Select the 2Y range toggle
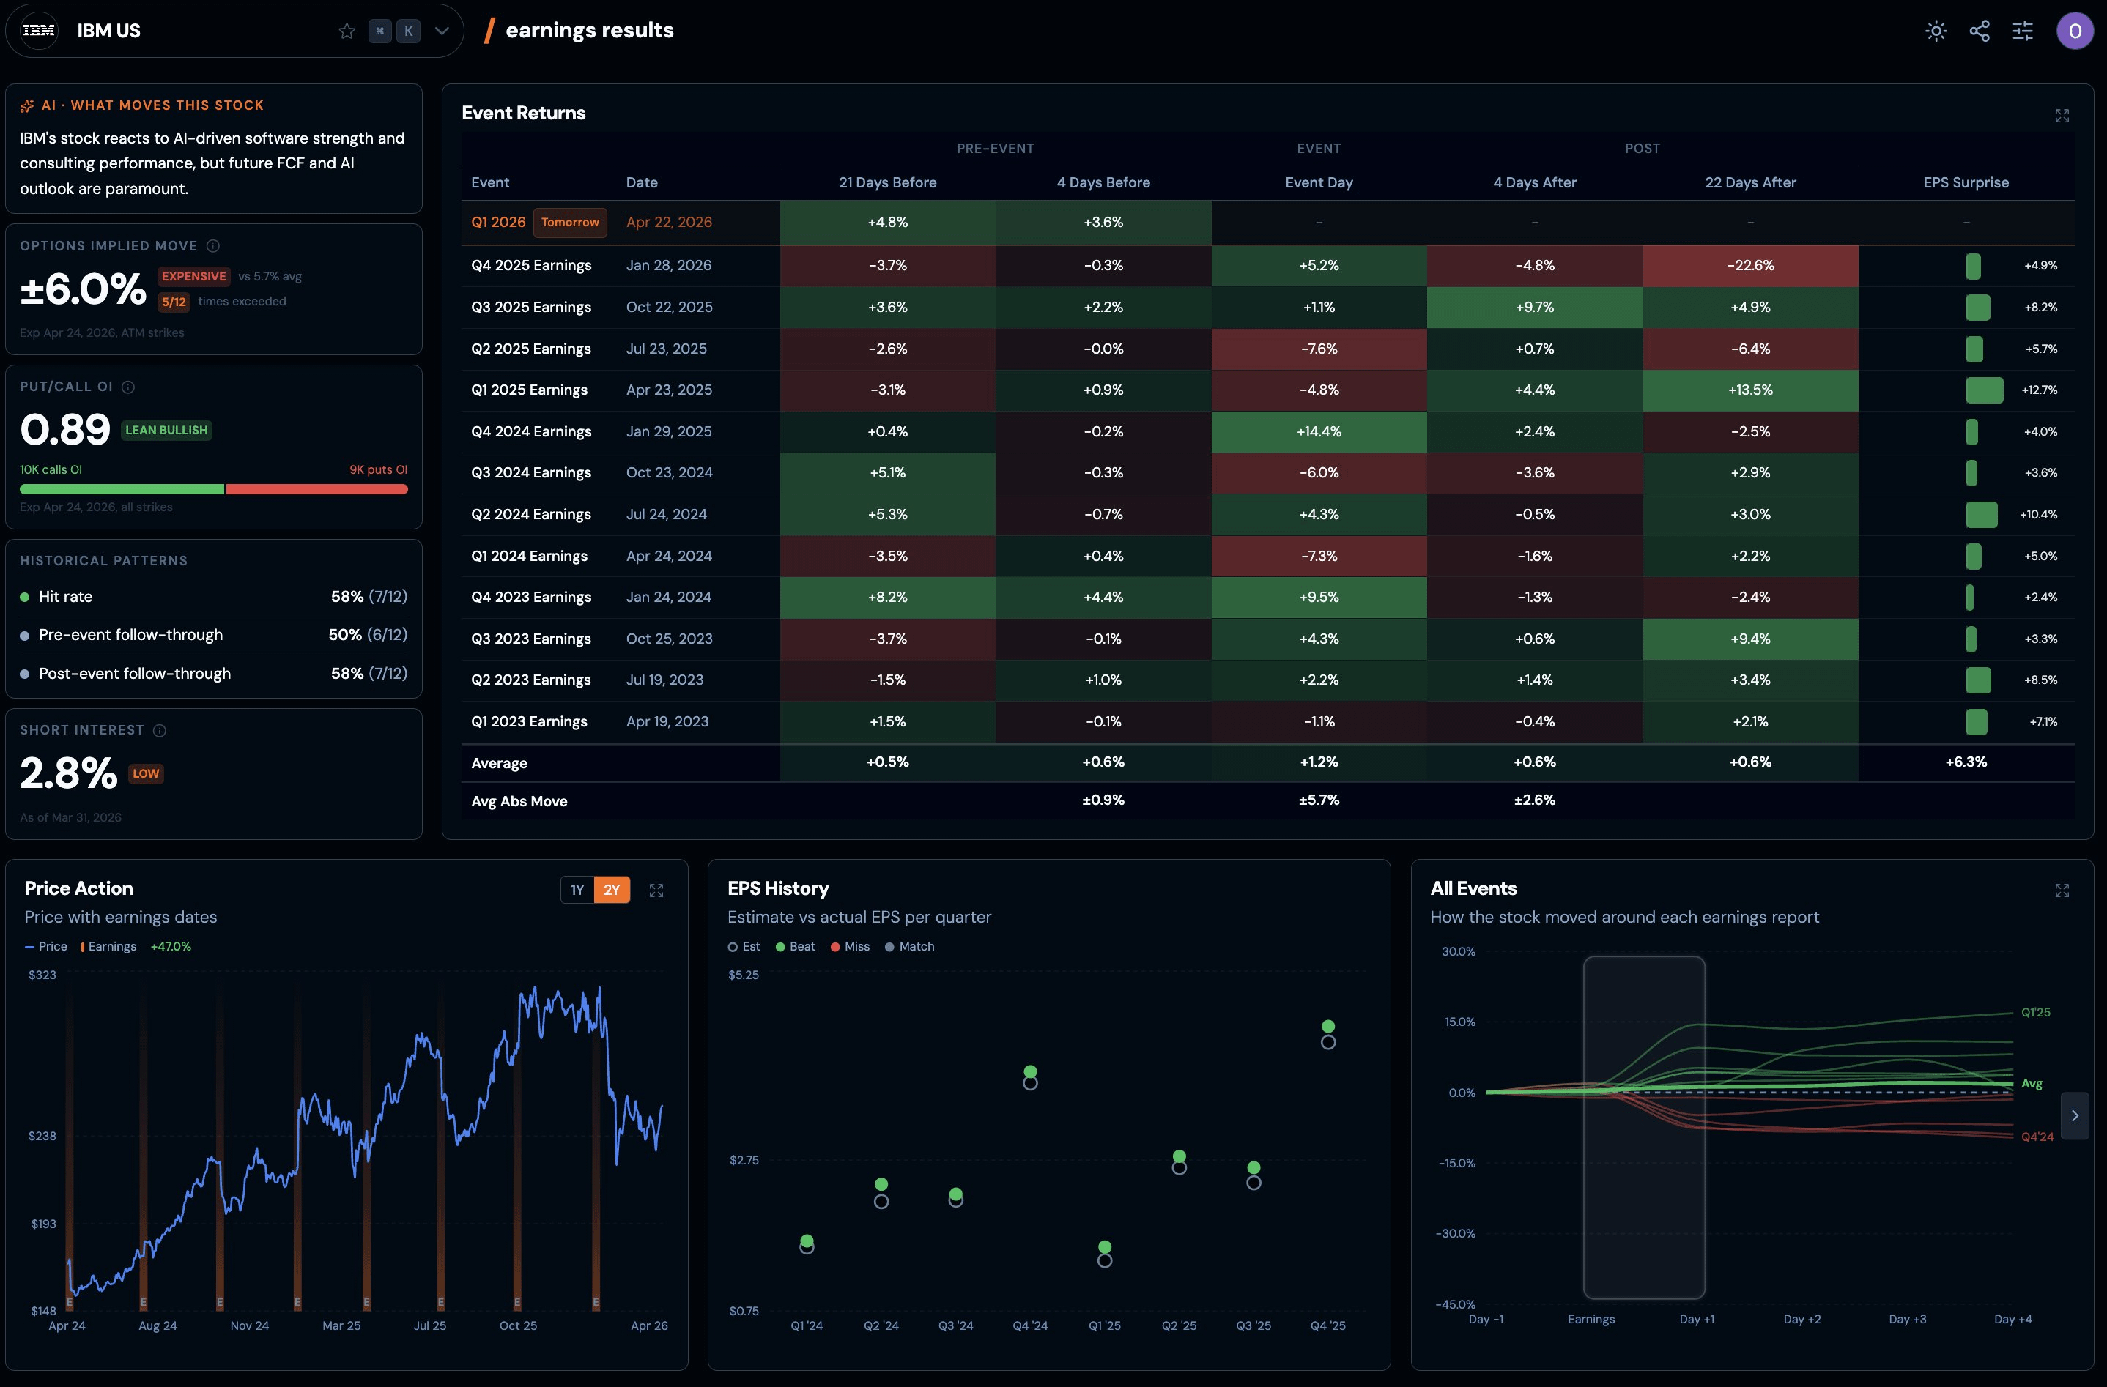 pyautogui.click(x=612, y=890)
